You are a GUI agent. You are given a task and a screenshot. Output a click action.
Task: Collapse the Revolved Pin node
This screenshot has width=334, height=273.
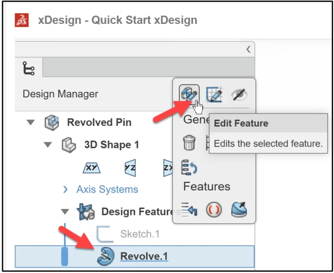coord(30,123)
